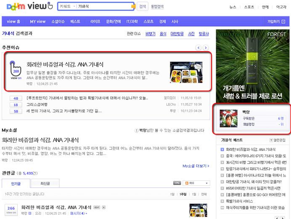Click the 58 recommendation count box
The width and height of the screenshot is (291, 219).
point(16,111)
